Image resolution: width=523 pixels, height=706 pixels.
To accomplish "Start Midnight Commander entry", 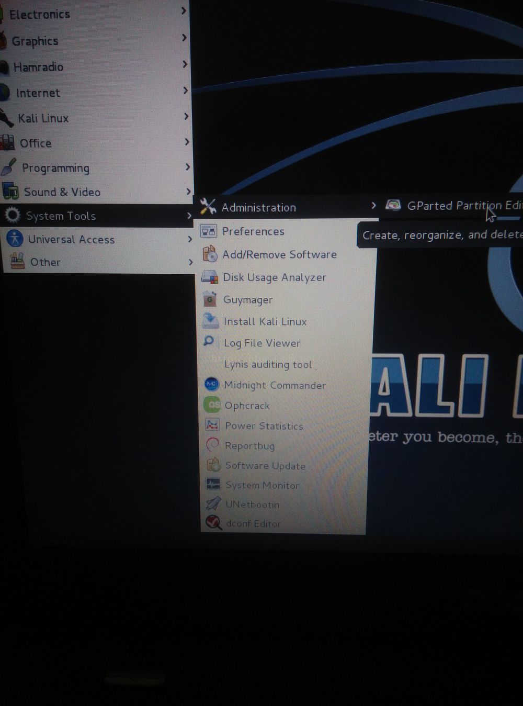I will point(286,385).
